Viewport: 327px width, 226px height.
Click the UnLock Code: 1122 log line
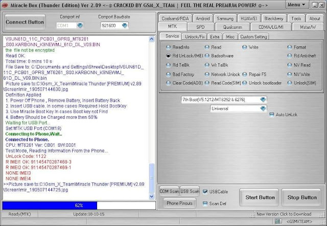26,156
